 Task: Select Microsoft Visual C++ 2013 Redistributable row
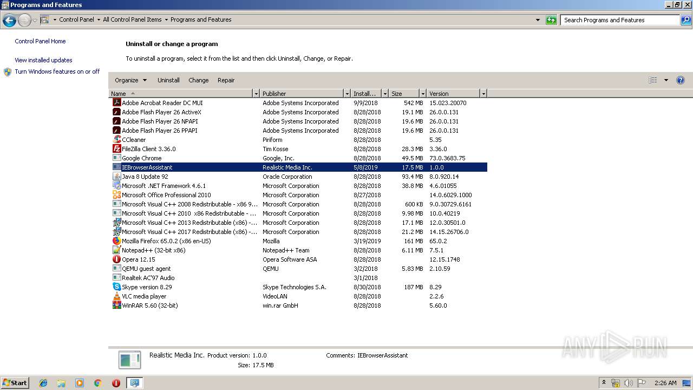[x=298, y=223]
